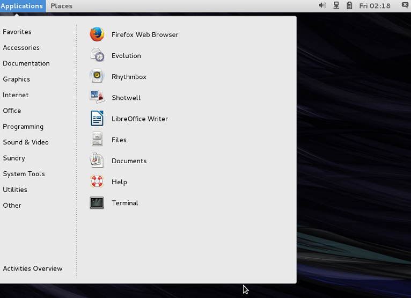Click the LibreOffice Writer document icon
The width and height of the screenshot is (411, 298).
[97, 118]
